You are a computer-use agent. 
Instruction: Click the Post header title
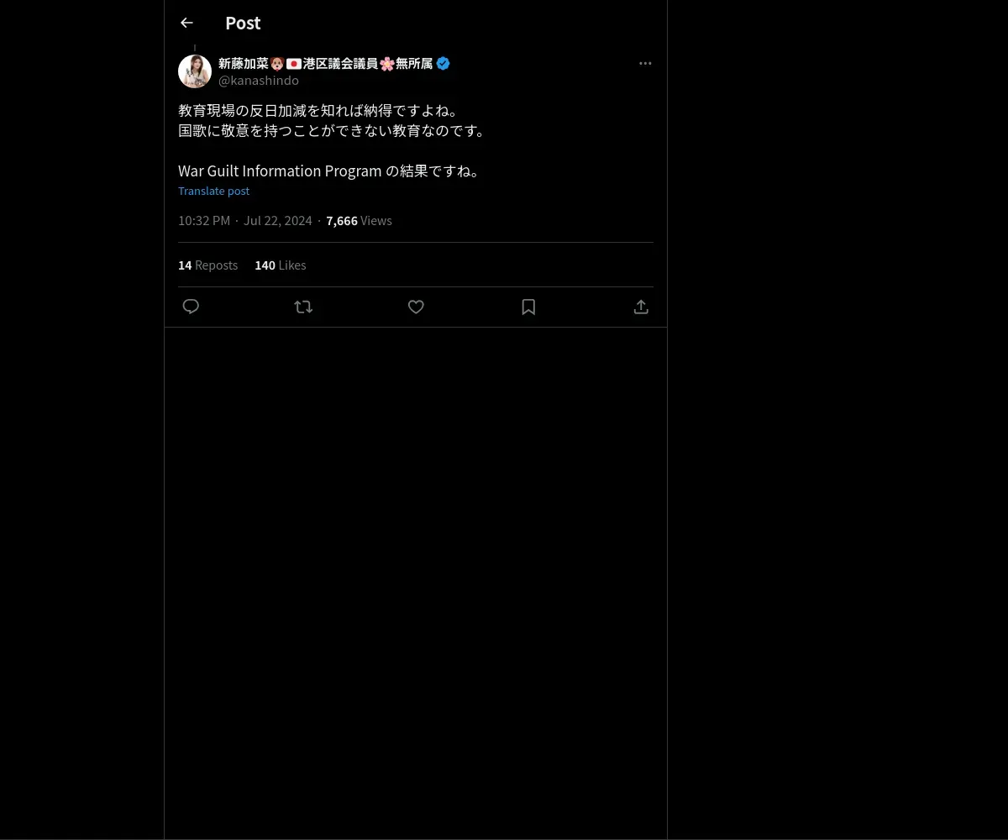[x=243, y=23]
